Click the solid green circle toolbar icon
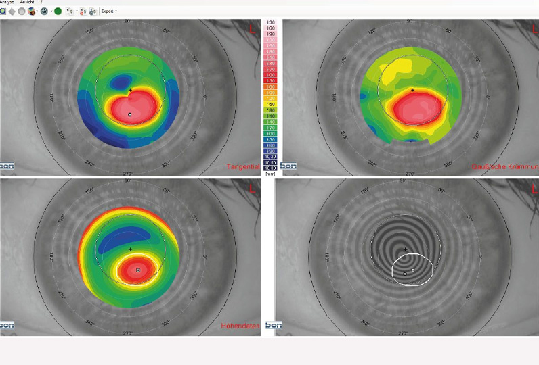 (58, 11)
